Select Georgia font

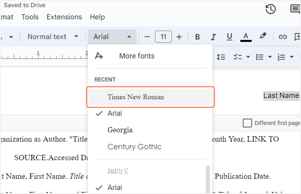click(x=150, y=130)
